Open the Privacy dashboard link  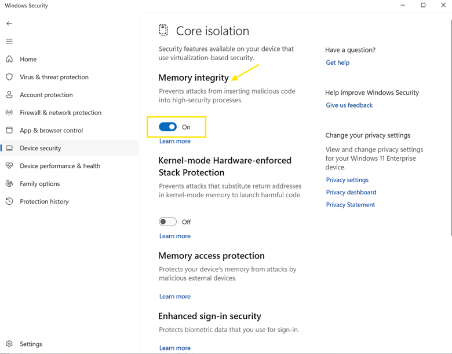pos(351,192)
